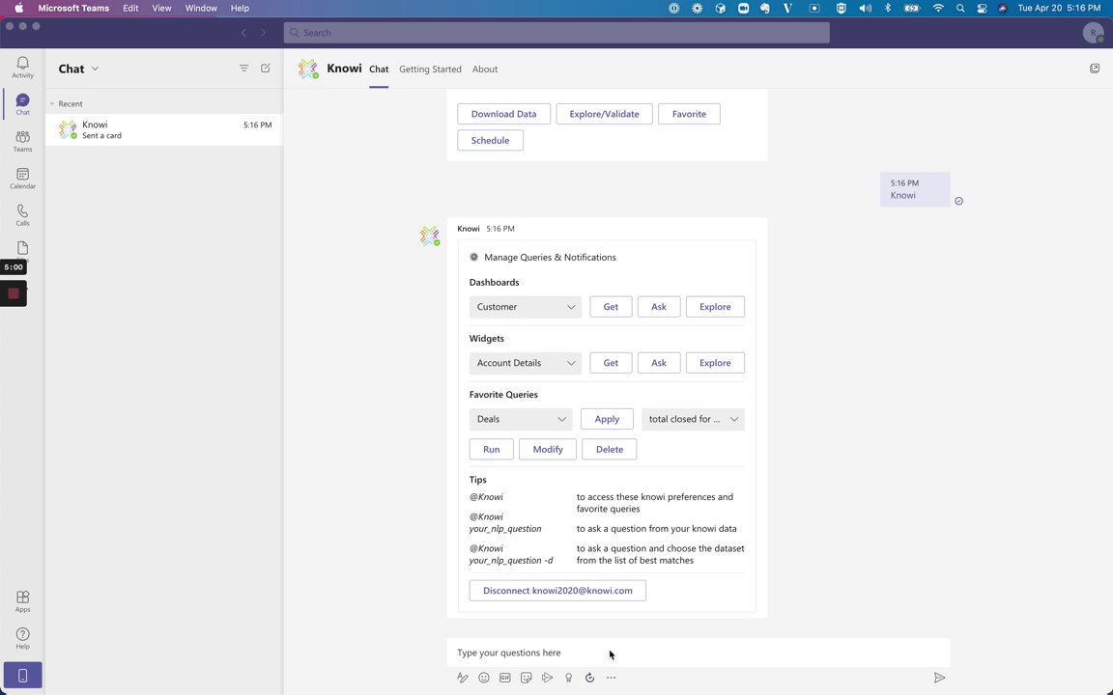Image resolution: width=1113 pixels, height=695 pixels.
Task: Open the Window menu
Action: click(x=201, y=8)
